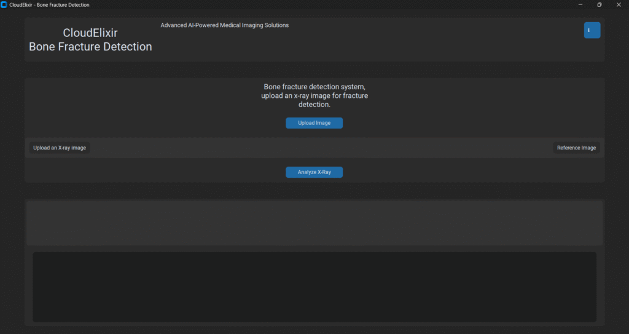Select the "Reference Image" label
The height and width of the screenshot is (334, 629).
[576, 148]
